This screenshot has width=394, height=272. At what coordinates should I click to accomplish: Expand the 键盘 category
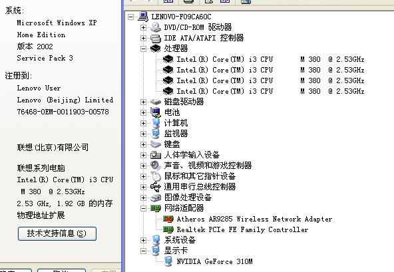pos(143,144)
